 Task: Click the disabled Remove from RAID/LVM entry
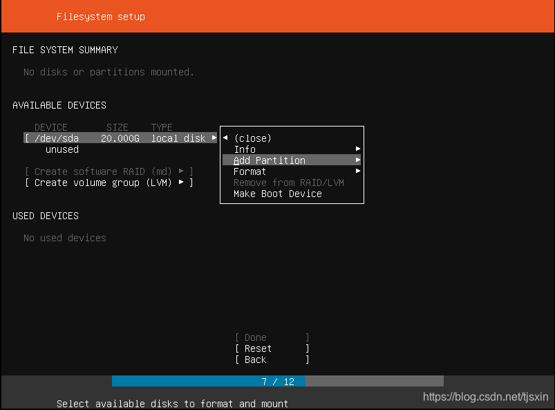coord(288,183)
